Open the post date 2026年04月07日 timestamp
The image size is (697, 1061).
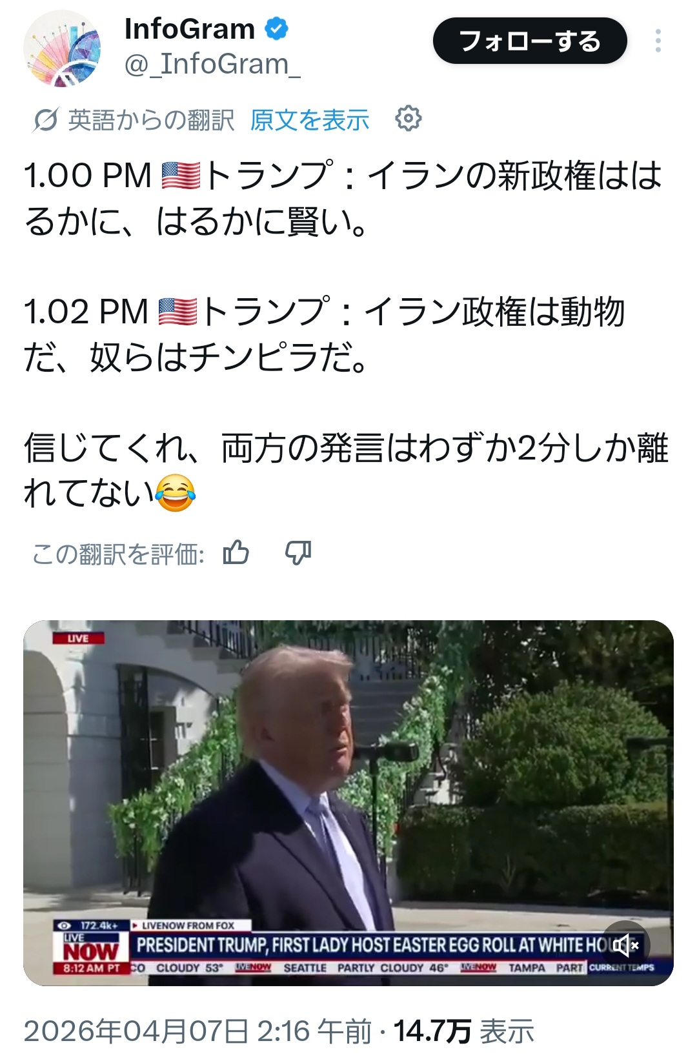coord(198,1031)
